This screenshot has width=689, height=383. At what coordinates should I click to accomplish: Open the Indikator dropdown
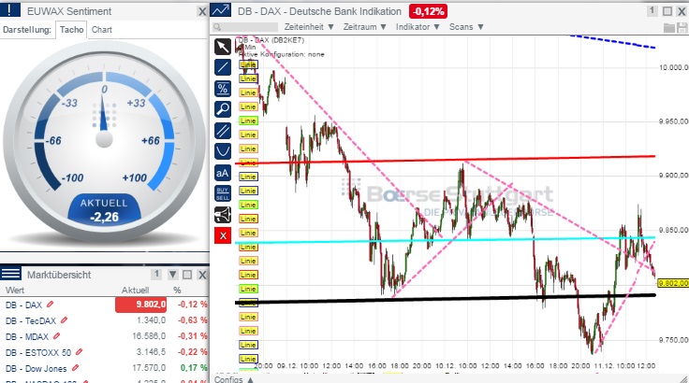[x=418, y=27]
